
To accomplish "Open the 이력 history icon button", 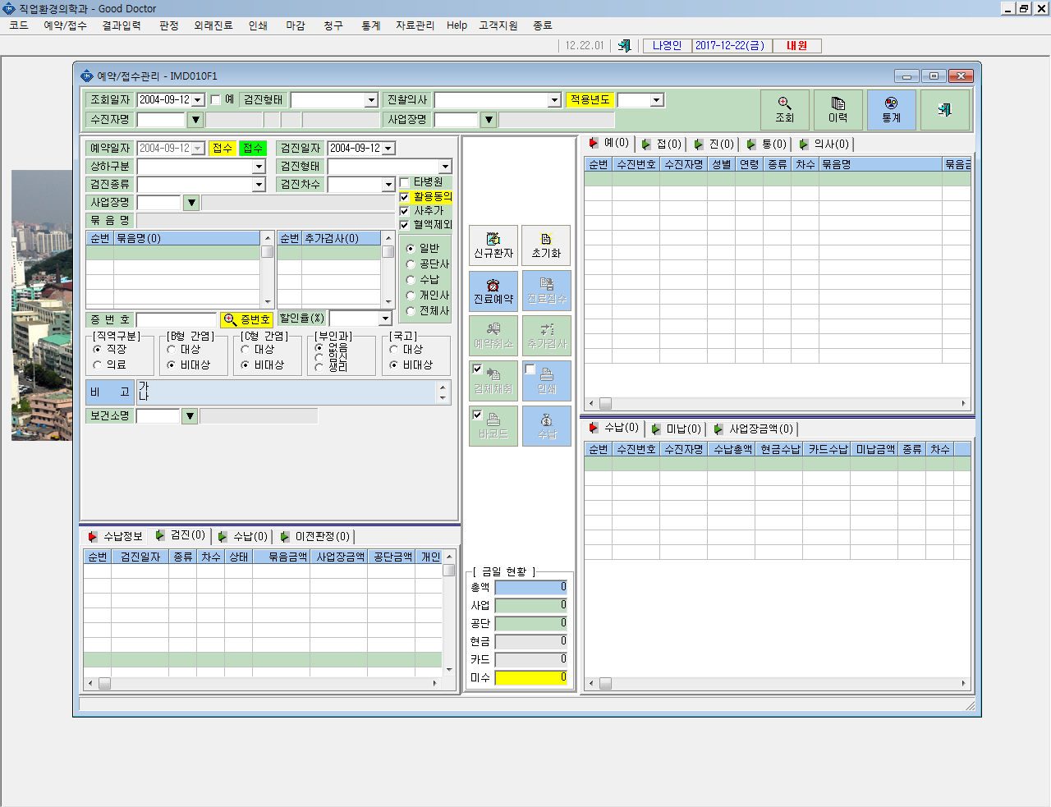I will [838, 110].
